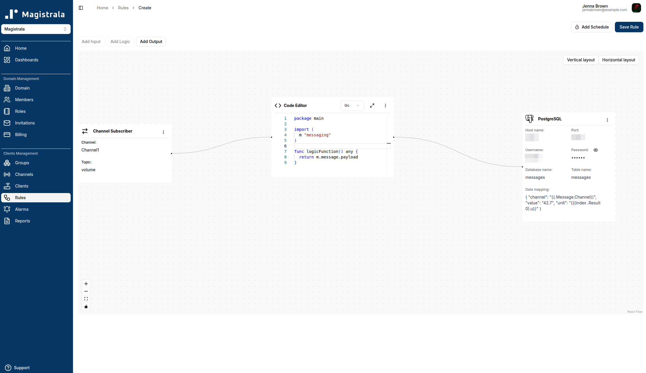This screenshot has width=646, height=373.
Task: Open the Channels section via its broadcast icon
Action: click(x=7, y=174)
